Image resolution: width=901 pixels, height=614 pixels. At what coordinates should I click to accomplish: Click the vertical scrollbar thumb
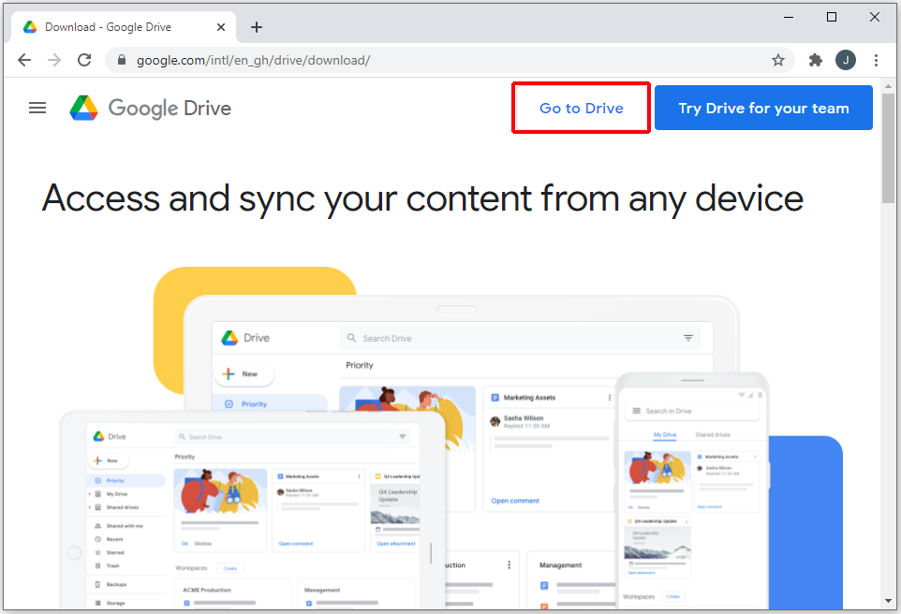[889, 148]
